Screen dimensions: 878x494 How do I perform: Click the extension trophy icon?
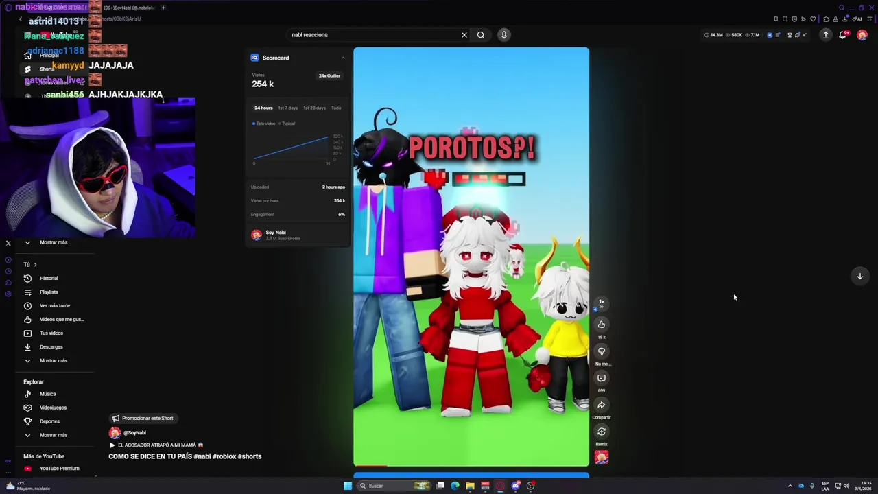[x=790, y=35]
